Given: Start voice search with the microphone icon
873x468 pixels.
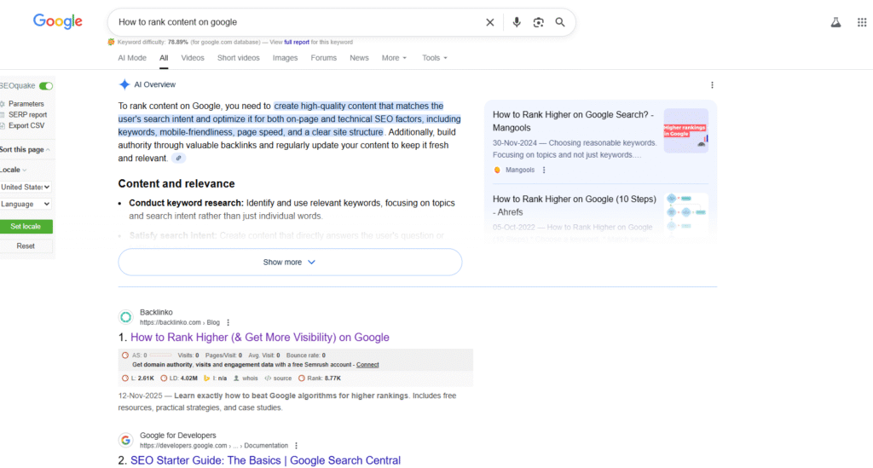Looking at the screenshot, I should [x=517, y=22].
